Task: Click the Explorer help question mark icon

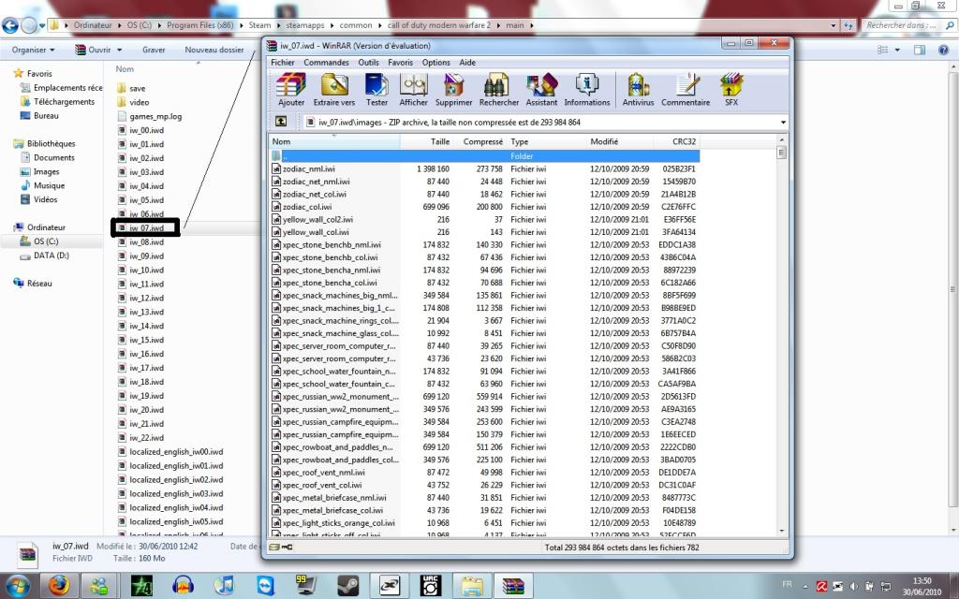Action: [x=943, y=51]
